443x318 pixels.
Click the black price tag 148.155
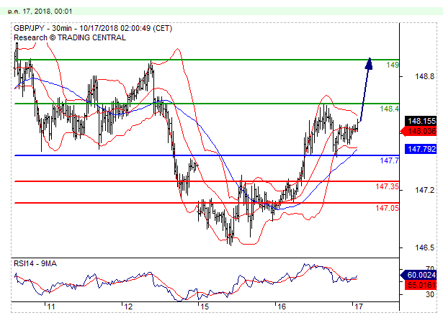[421, 121]
